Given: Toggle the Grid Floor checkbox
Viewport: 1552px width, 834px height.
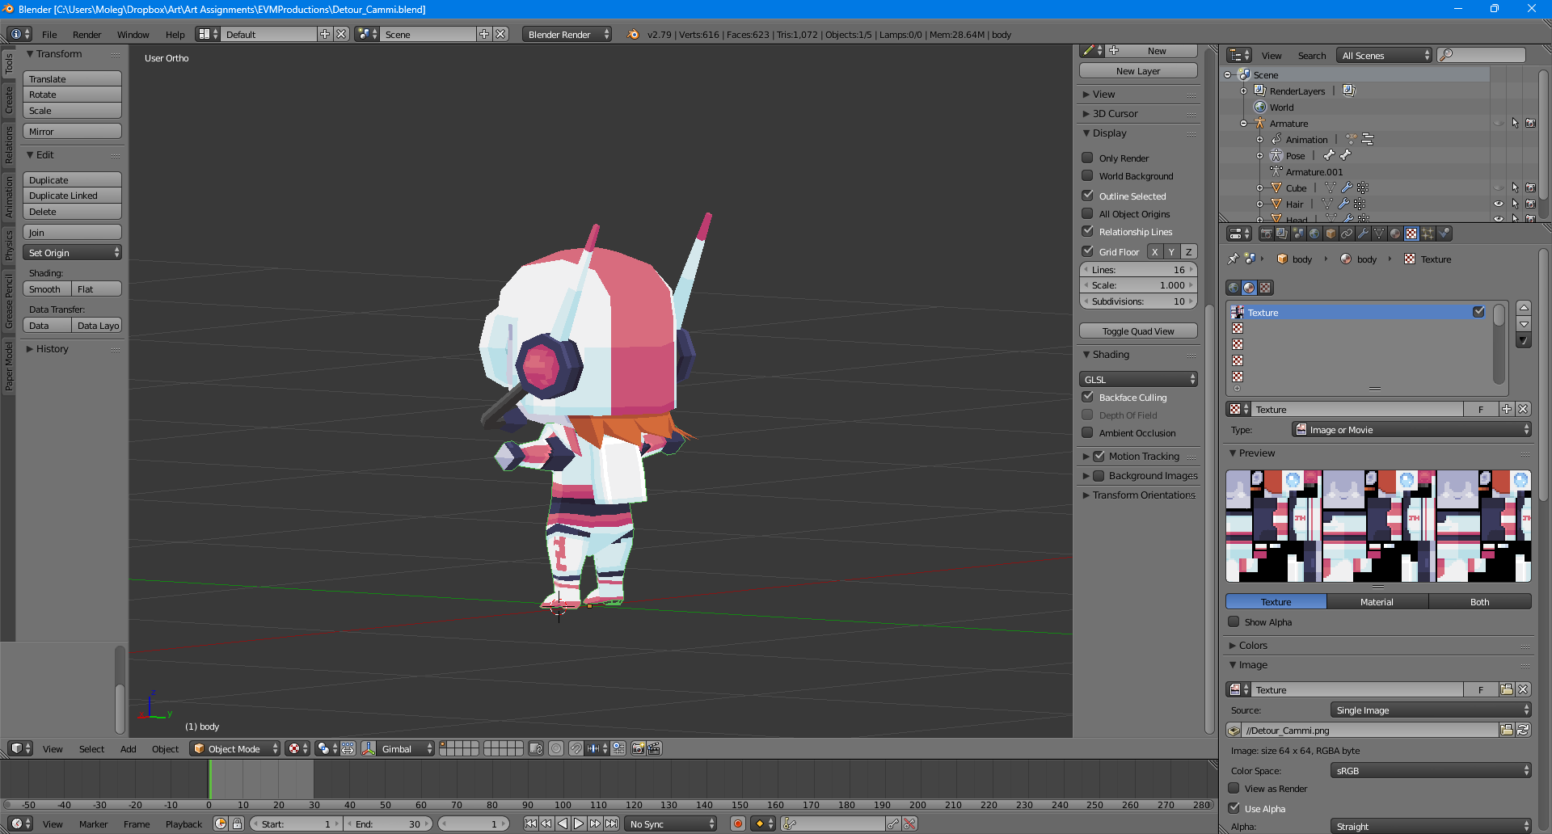Looking at the screenshot, I should [x=1088, y=251].
